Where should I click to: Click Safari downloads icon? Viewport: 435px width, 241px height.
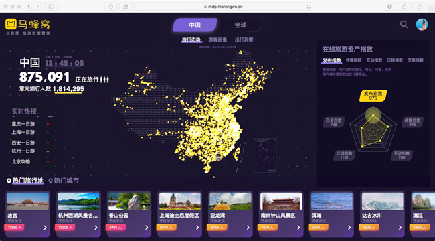pos(389,7)
